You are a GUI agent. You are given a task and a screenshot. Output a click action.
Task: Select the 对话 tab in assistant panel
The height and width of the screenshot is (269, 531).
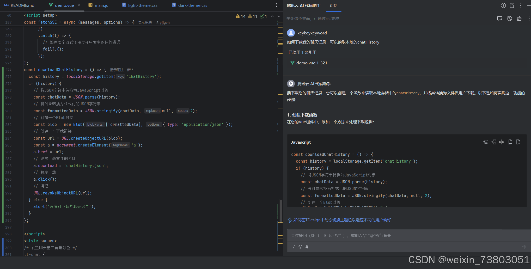click(x=334, y=6)
